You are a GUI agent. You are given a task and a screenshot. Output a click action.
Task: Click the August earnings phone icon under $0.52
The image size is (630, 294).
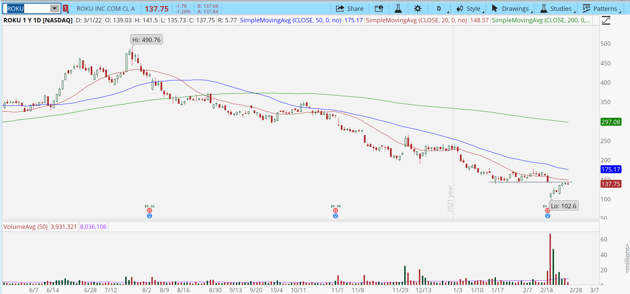pyautogui.click(x=149, y=211)
